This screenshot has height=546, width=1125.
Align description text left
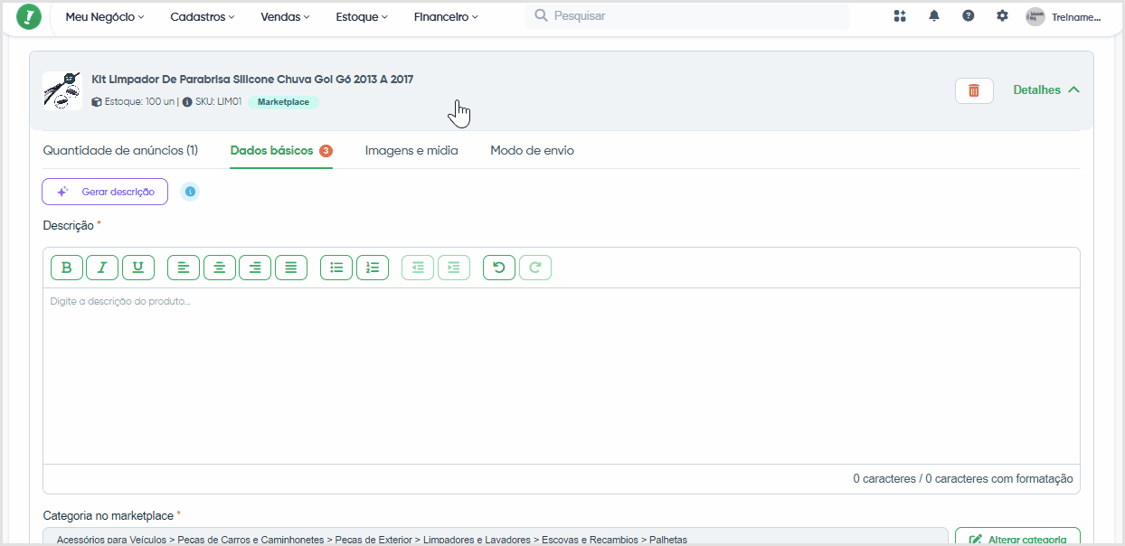point(184,268)
